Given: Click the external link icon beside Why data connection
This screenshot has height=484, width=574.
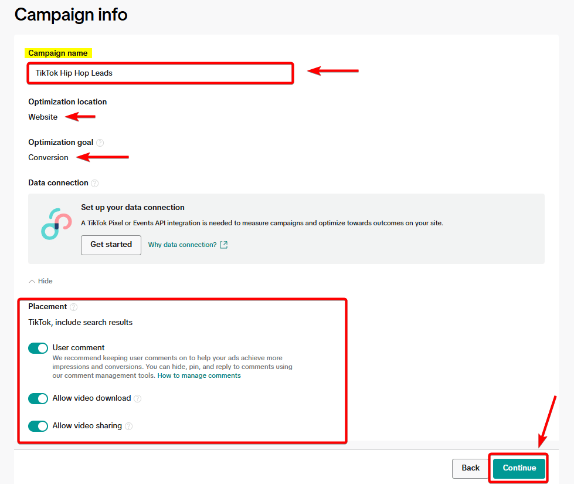Looking at the screenshot, I should (223, 245).
